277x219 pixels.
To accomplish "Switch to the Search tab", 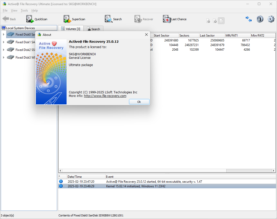I will (94, 29).
